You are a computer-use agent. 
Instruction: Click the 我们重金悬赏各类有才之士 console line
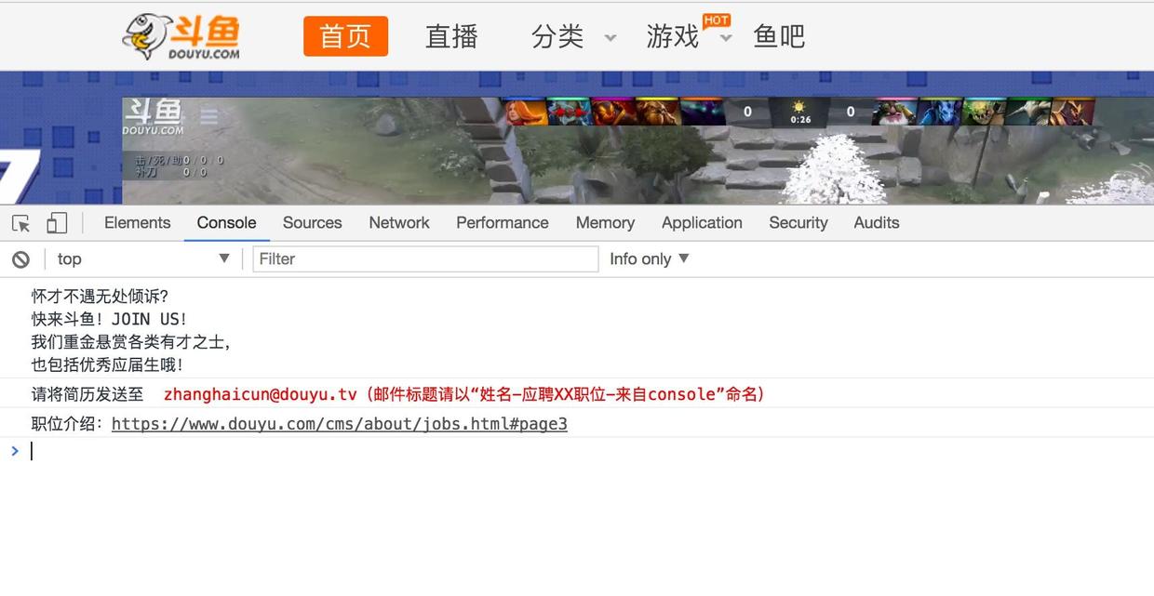click(130, 342)
